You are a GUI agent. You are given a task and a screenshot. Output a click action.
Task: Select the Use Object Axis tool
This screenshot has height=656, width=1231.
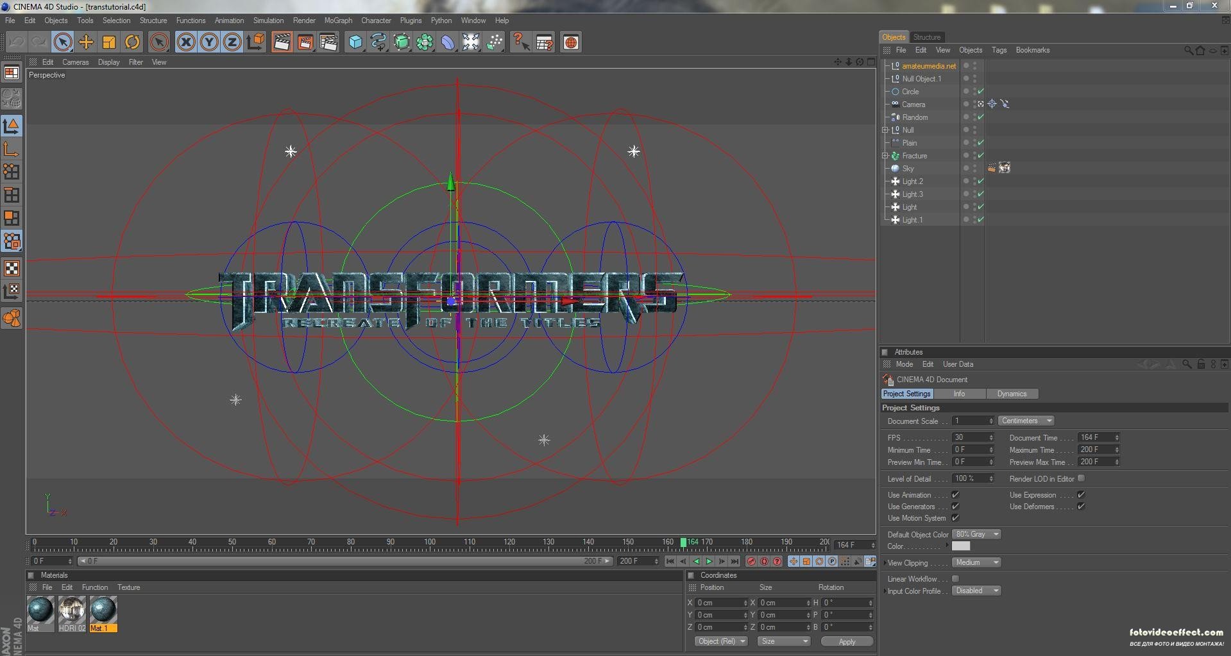tap(12, 149)
